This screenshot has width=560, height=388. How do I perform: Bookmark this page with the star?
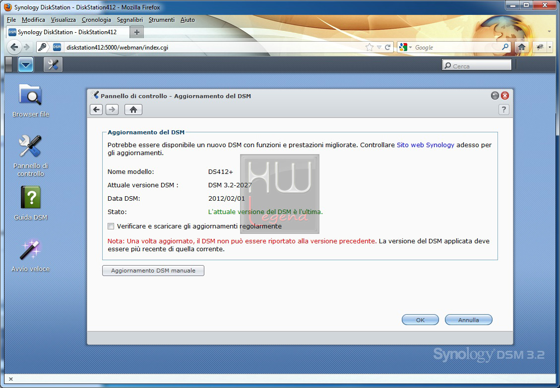tap(370, 47)
